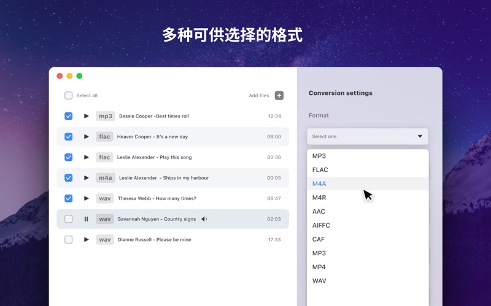Click the plus icon beside Add files
The image size is (491, 306).
tap(279, 95)
